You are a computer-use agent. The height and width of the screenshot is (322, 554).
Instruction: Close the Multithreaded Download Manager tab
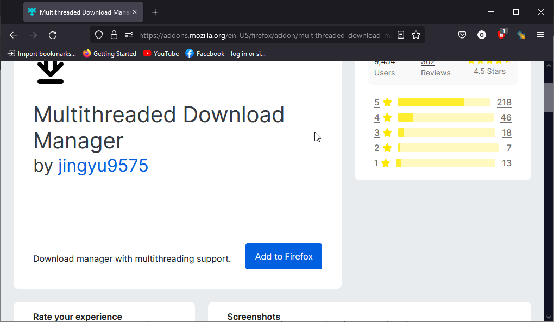(x=135, y=12)
